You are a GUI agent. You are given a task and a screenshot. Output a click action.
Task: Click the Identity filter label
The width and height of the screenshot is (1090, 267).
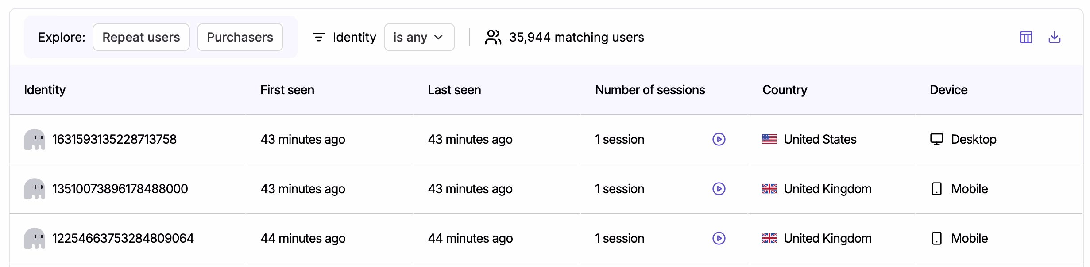[354, 37]
